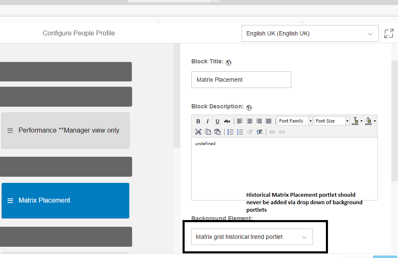398x258 pixels.
Task: Click the left panel vertical scrollbar
Action: click(177, 95)
